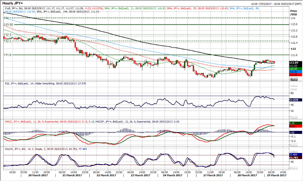Click the Price /USD axis header
The height and width of the screenshot is (182, 304).
pyautogui.click(x=294, y=12)
